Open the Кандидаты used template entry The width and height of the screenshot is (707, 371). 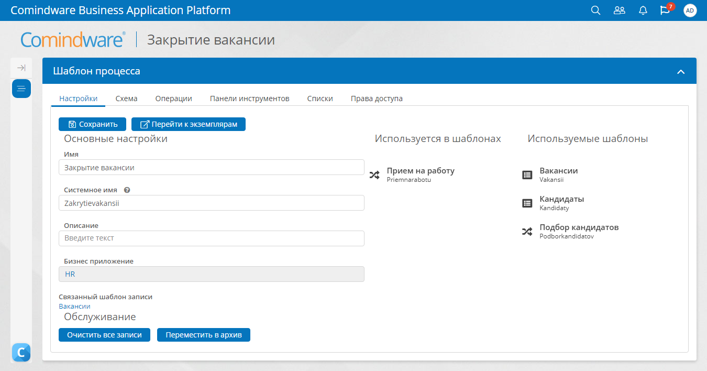(562, 199)
